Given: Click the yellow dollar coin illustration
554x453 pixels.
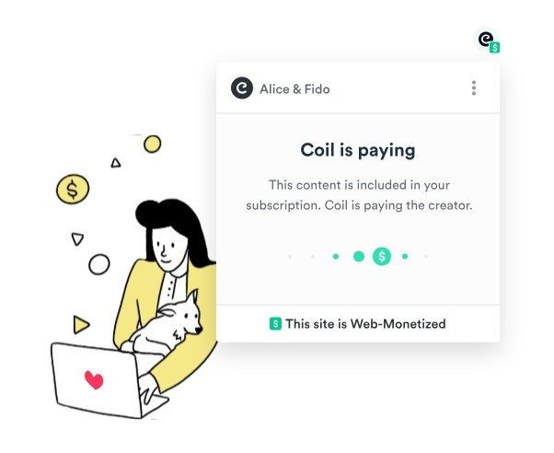Looking at the screenshot, I should pyautogui.click(x=73, y=189).
